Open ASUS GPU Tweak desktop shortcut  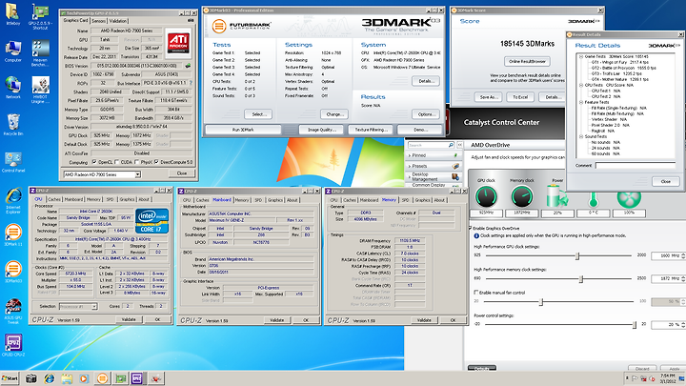(x=13, y=311)
